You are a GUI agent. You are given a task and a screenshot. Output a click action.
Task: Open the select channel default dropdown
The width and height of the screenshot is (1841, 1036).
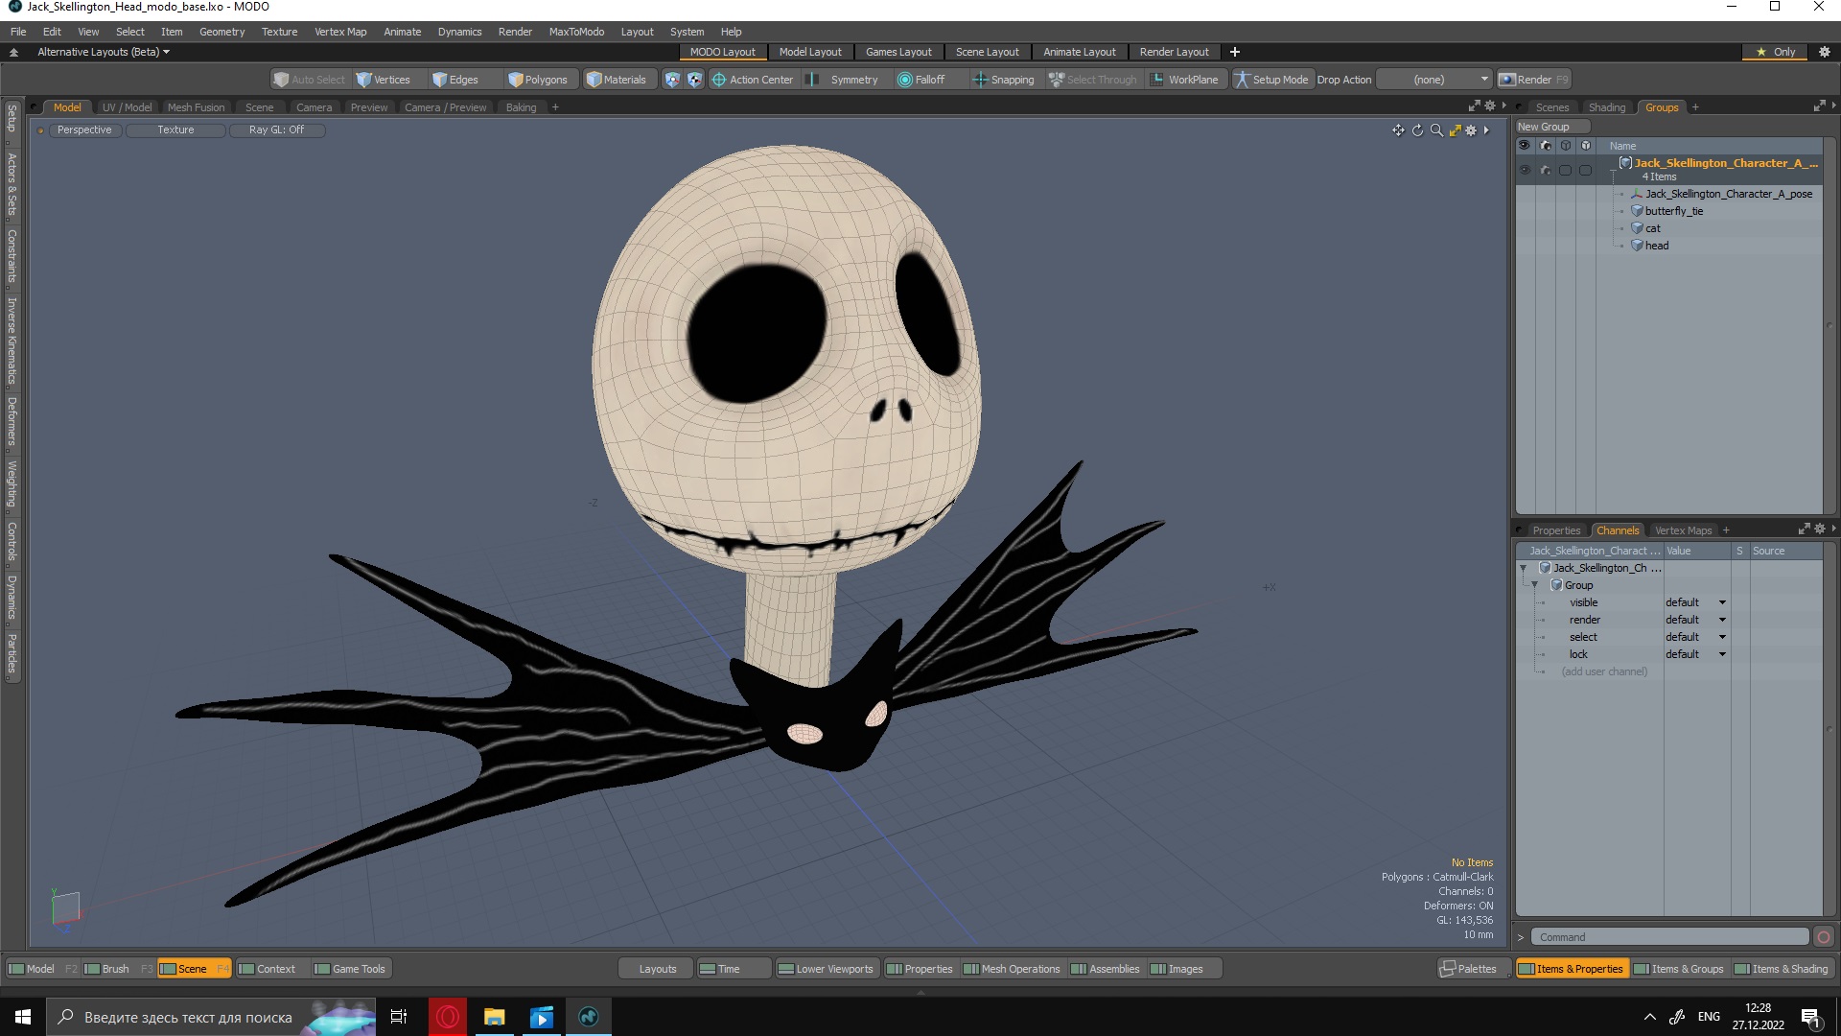click(x=1695, y=637)
